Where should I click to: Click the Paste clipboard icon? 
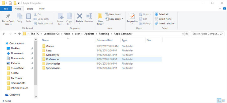(x=28, y=16)
